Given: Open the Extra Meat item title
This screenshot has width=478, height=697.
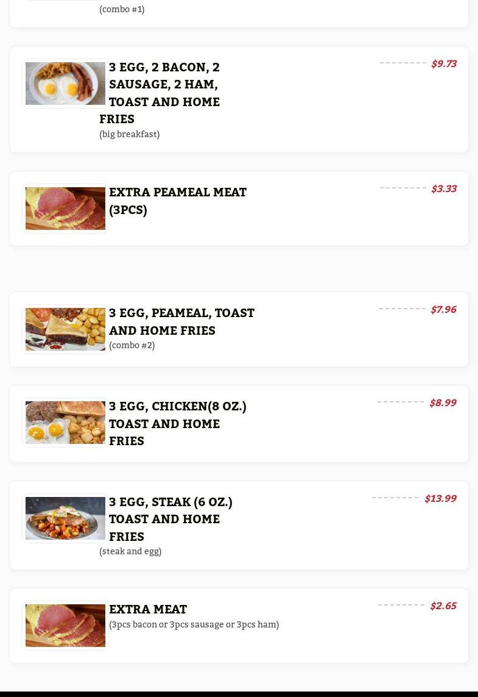Looking at the screenshot, I should [148, 609].
